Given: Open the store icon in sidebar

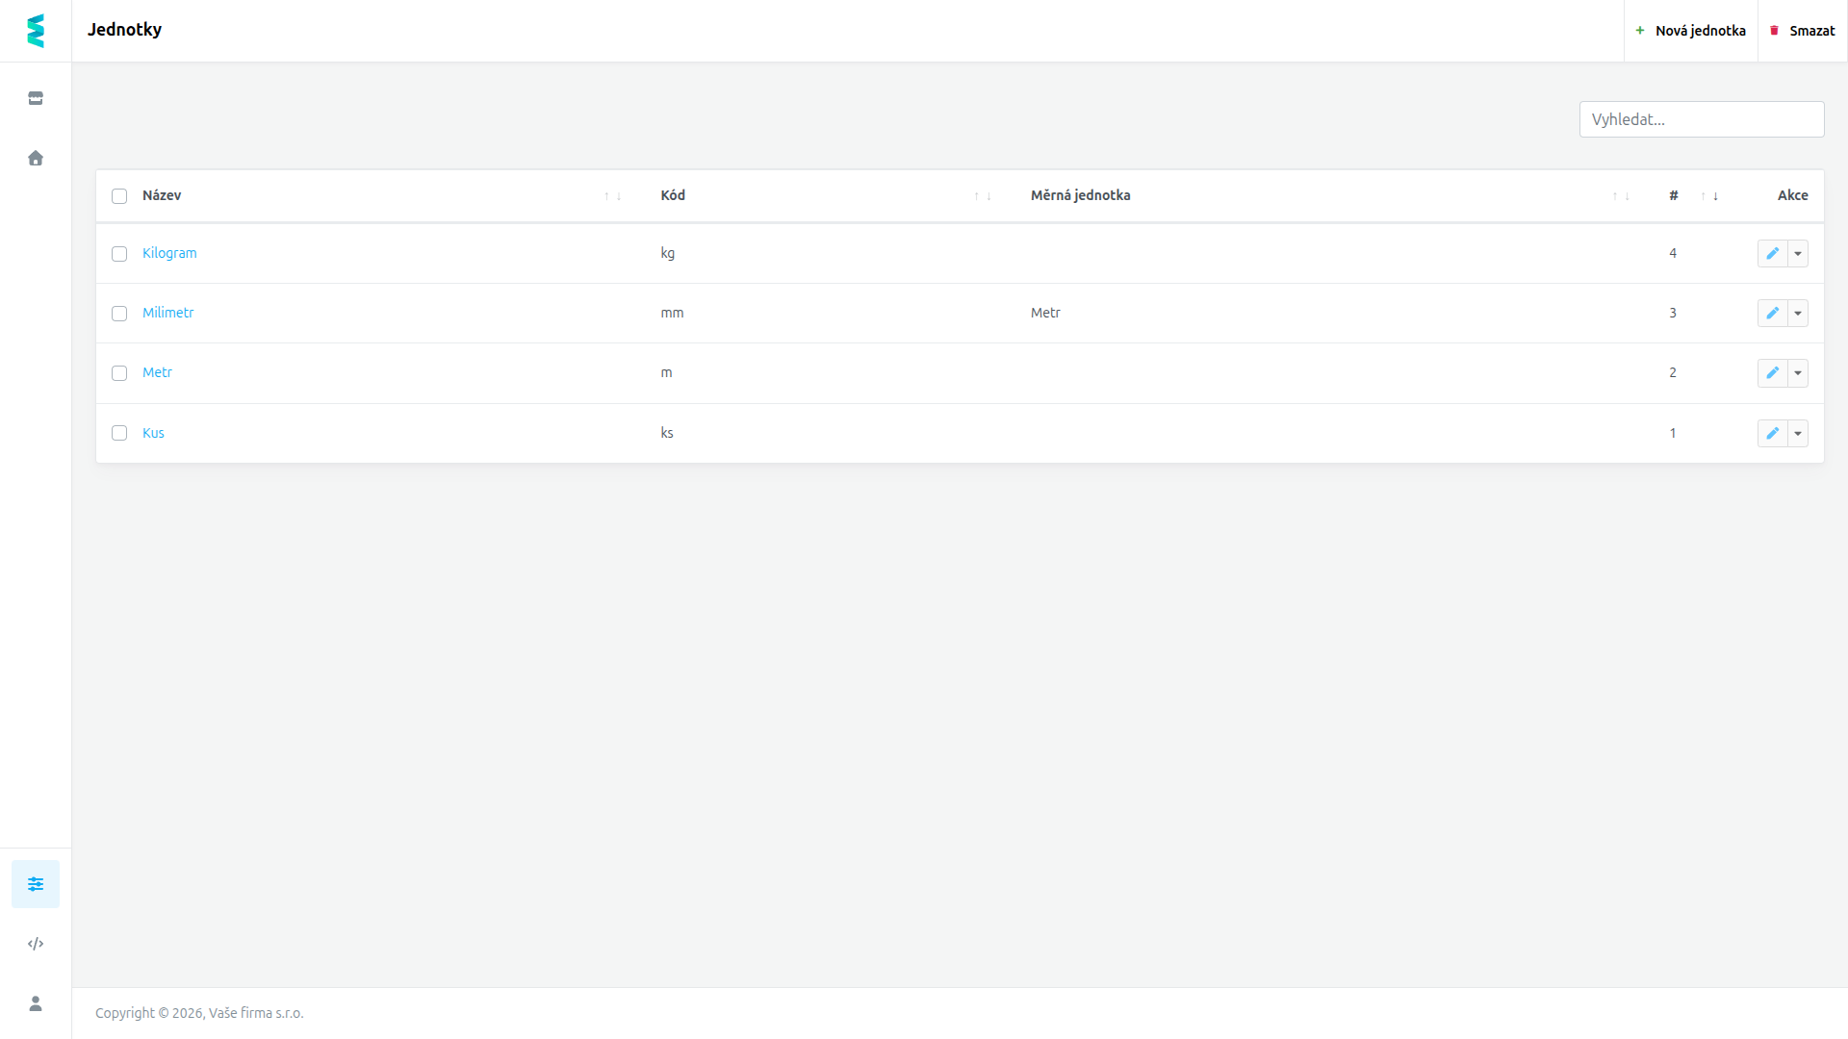Looking at the screenshot, I should [x=36, y=98].
